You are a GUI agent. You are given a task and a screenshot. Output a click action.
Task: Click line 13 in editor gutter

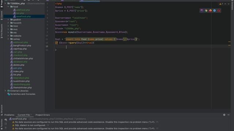pos(47,46)
